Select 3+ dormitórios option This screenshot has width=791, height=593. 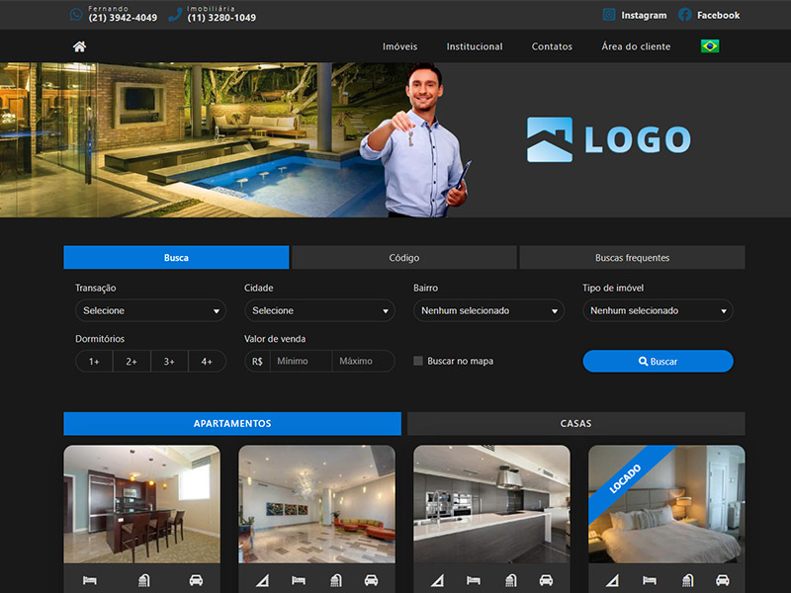pos(169,361)
